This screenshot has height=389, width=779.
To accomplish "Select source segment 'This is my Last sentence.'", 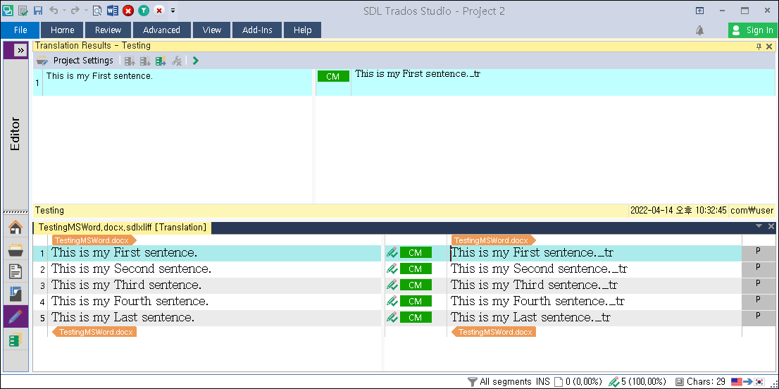I will 123,317.
